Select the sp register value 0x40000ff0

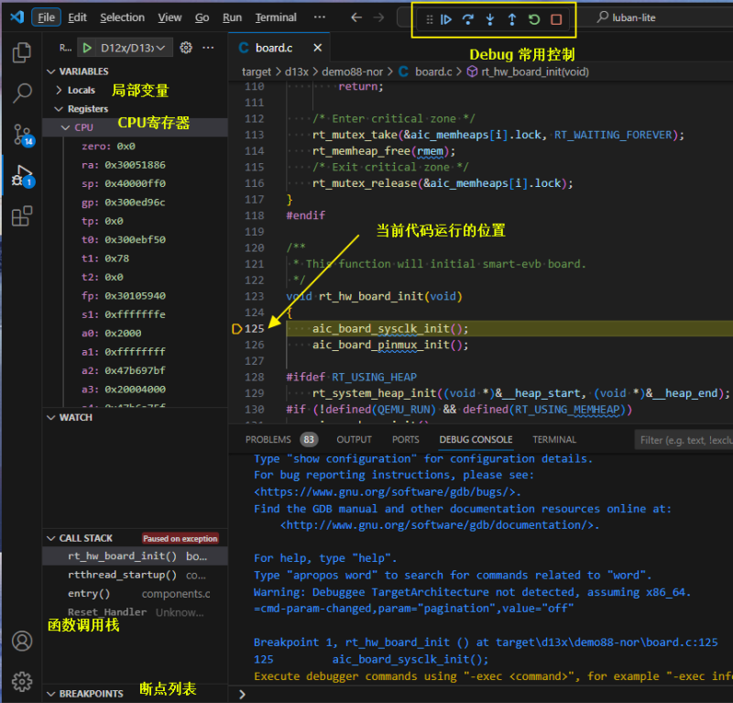(x=135, y=184)
